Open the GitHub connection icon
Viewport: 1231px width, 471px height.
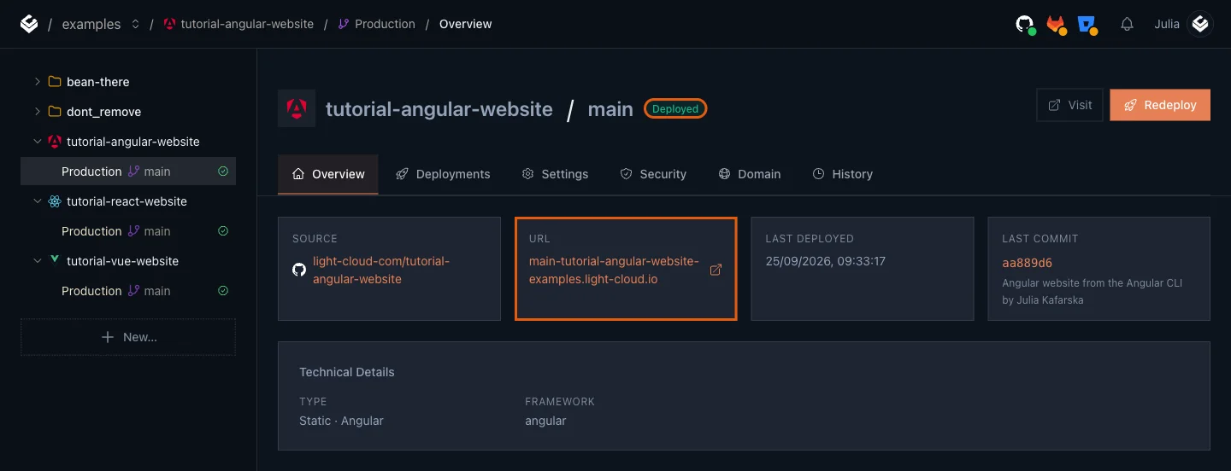click(x=1025, y=25)
